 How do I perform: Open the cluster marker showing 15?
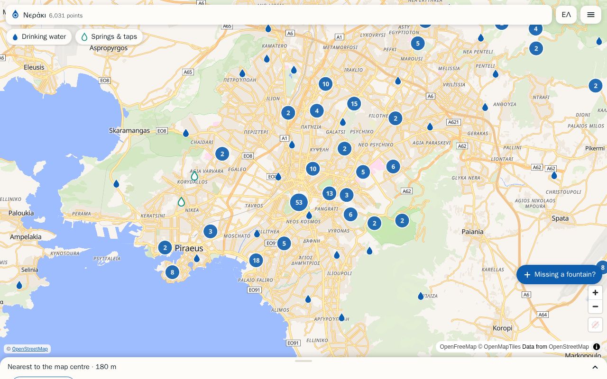coord(354,104)
